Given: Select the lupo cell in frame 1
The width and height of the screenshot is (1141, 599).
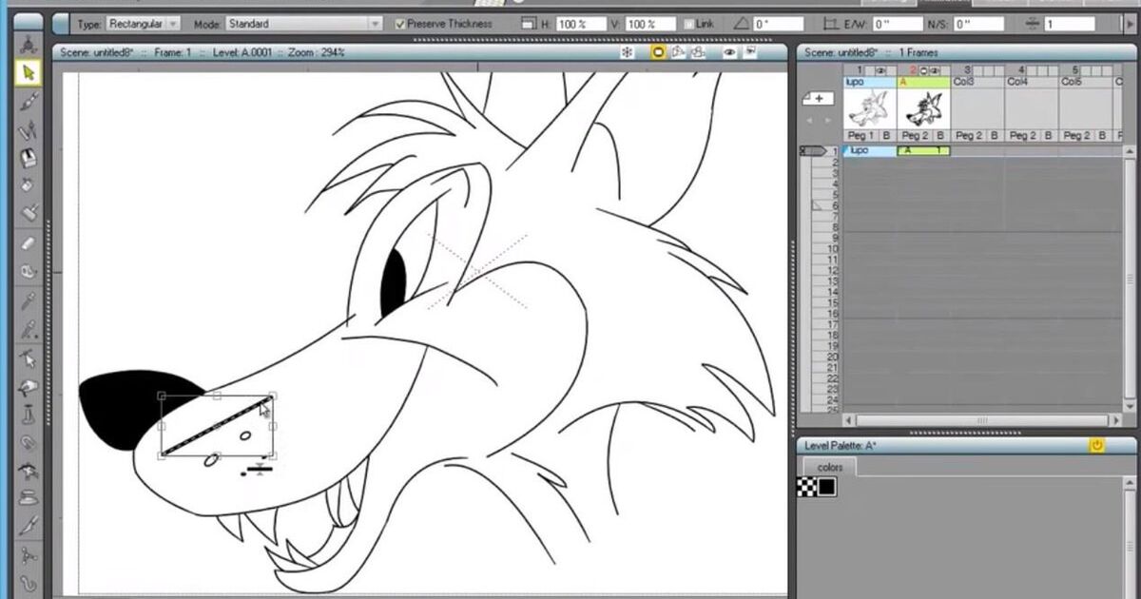Looking at the screenshot, I should (869, 151).
